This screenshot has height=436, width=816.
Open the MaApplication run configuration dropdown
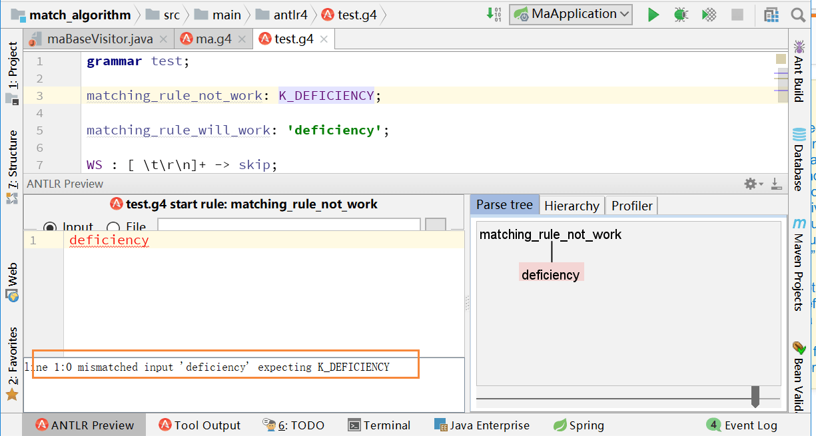coord(571,14)
